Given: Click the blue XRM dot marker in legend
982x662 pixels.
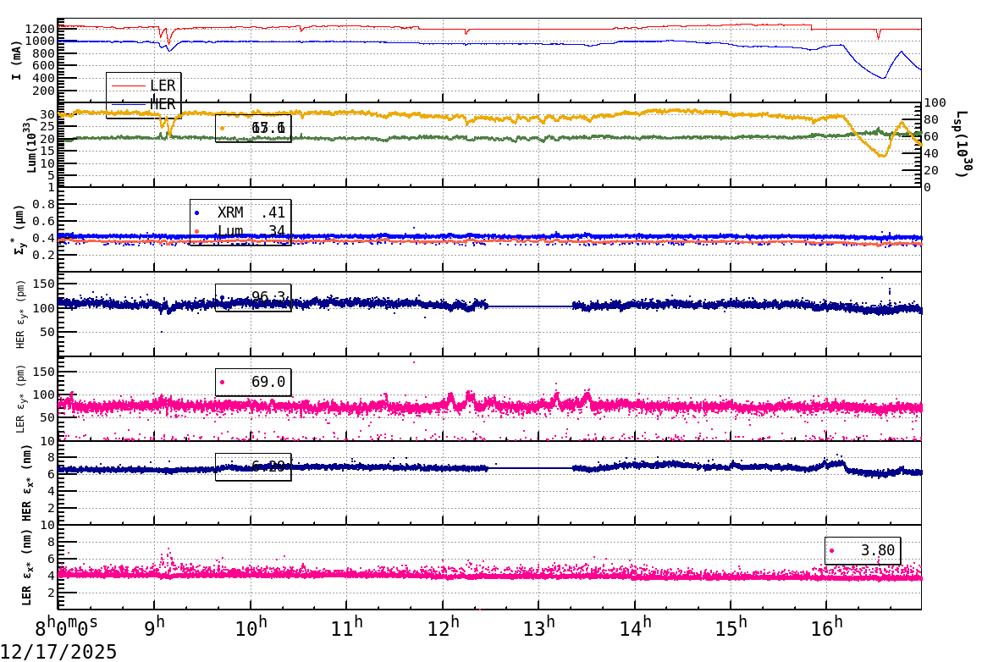Looking at the screenshot, I should point(196,212).
